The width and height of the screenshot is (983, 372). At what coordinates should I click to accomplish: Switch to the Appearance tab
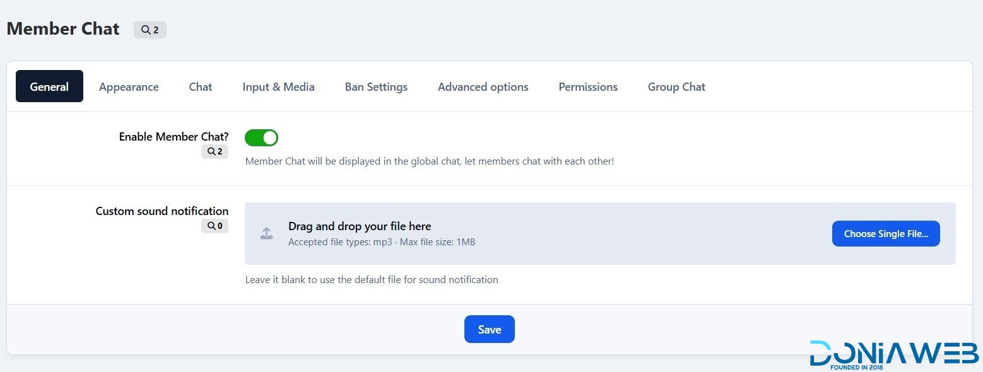129,86
